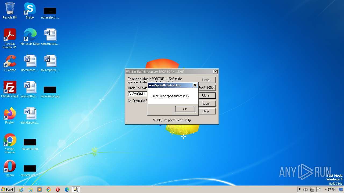Viewport: 344px width, 193px height.
Task: Open the Start menu
Action: [x=8, y=190]
